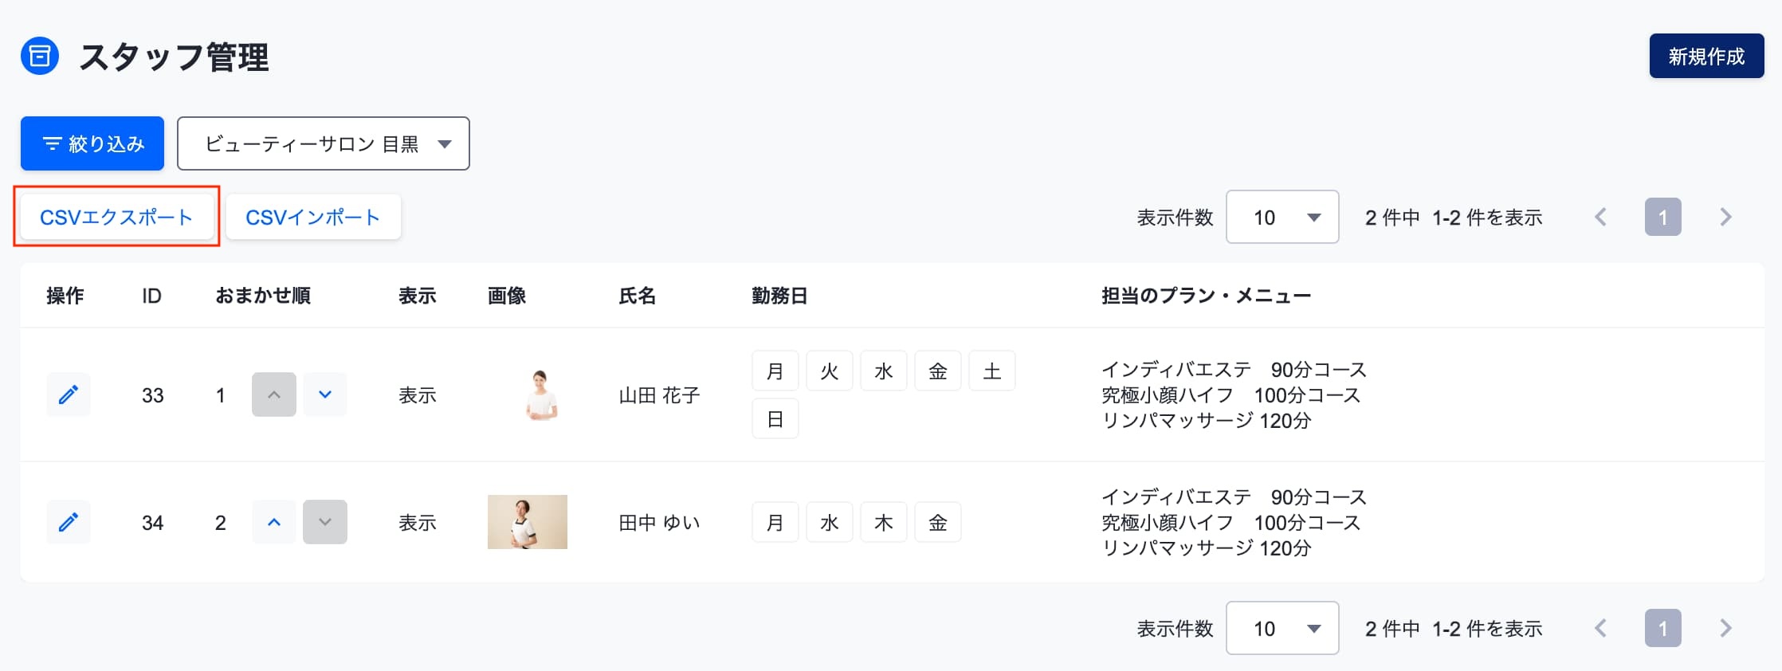Click the top page 1 pagination button
Image resolution: width=1782 pixels, height=671 pixels.
1663,217
